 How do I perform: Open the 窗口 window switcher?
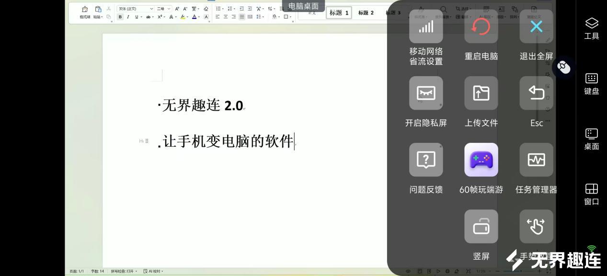pyautogui.click(x=592, y=194)
